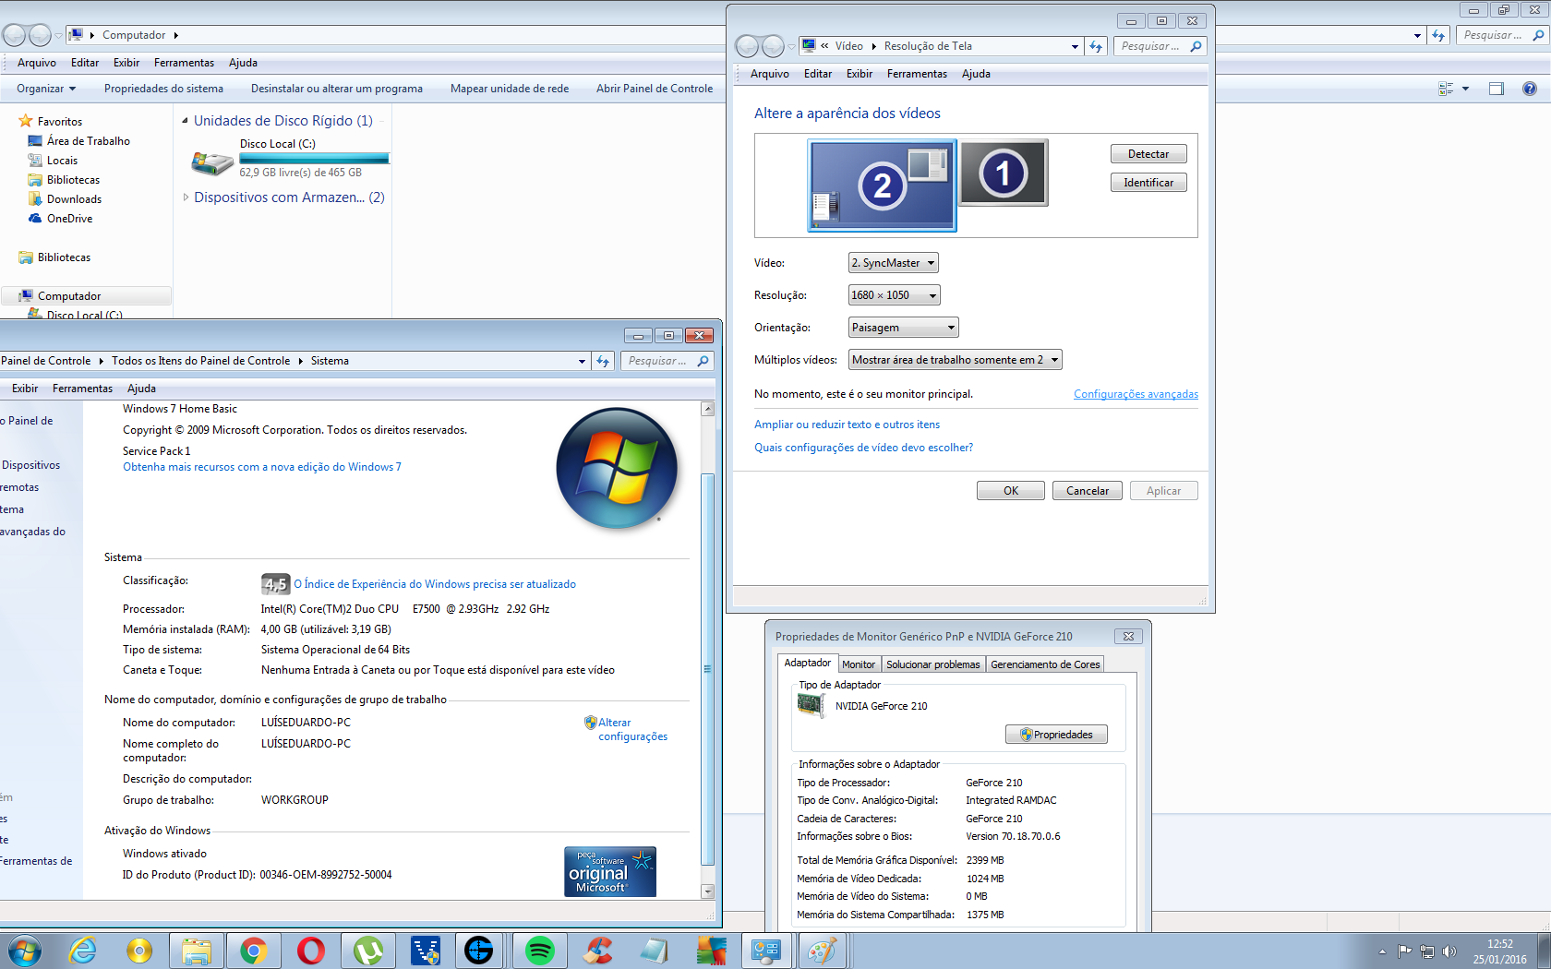Open Paint from the taskbar
The image size is (1551, 969).
click(822, 951)
